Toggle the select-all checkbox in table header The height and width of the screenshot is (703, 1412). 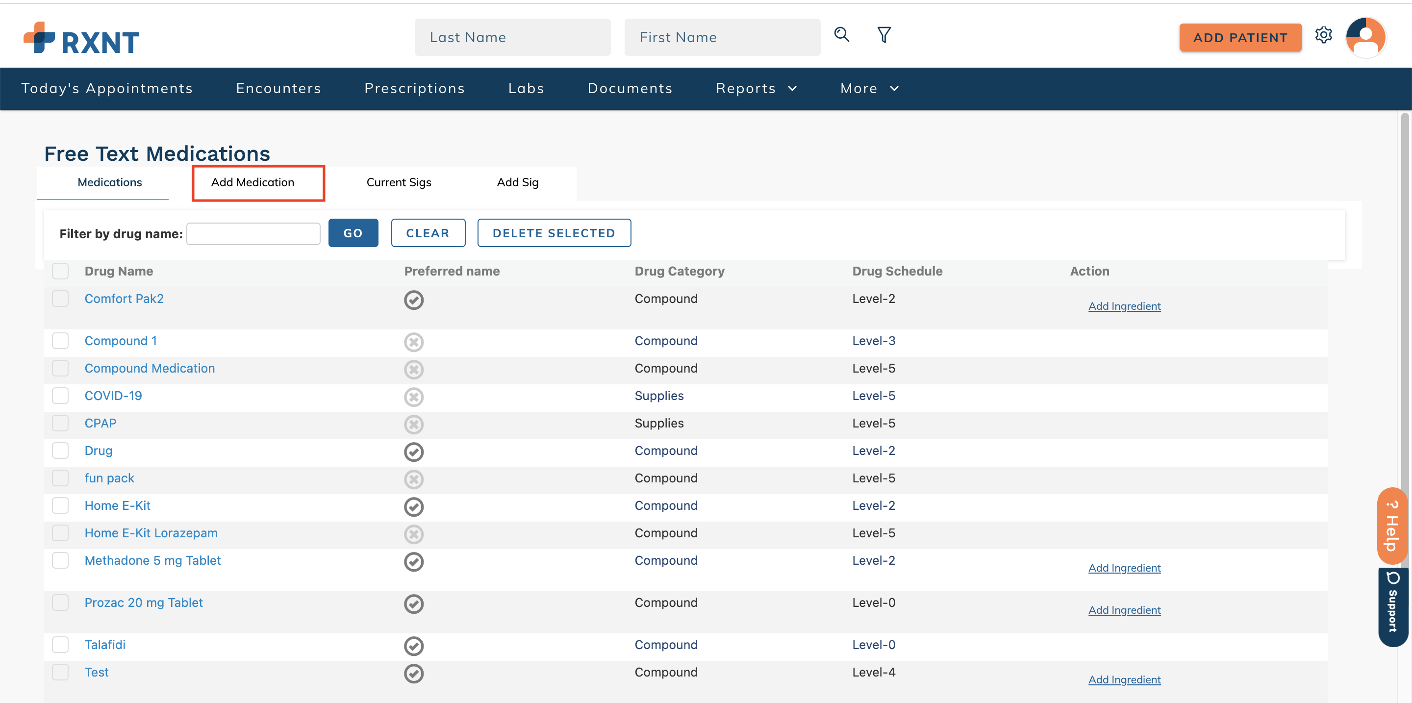click(60, 271)
